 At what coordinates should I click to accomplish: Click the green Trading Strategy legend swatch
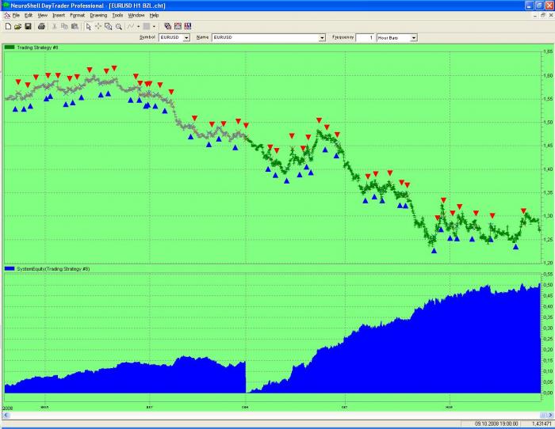(x=10, y=47)
